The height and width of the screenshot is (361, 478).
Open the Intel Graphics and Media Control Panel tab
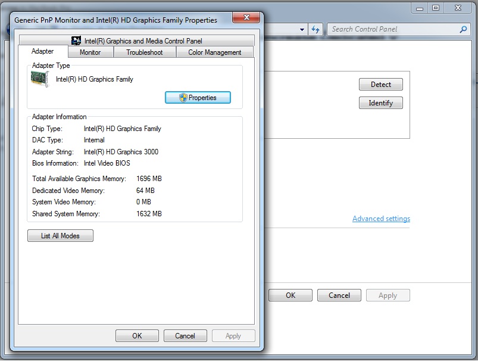pos(136,41)
